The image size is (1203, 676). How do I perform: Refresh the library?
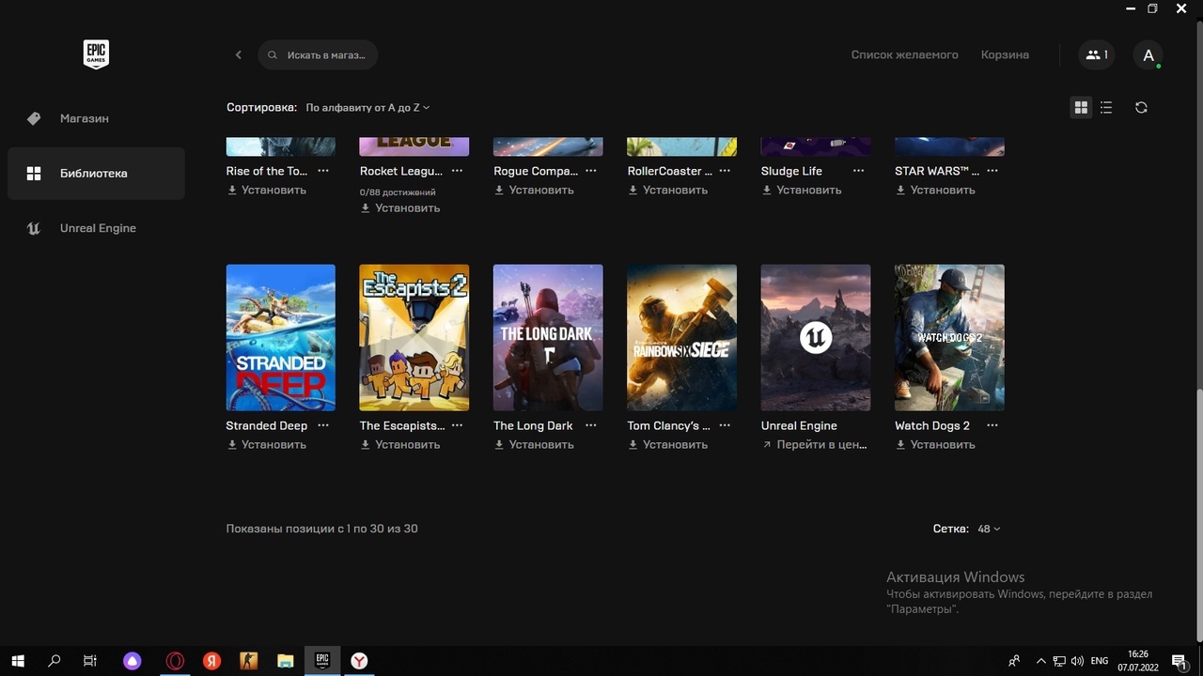coord(1141,108)
